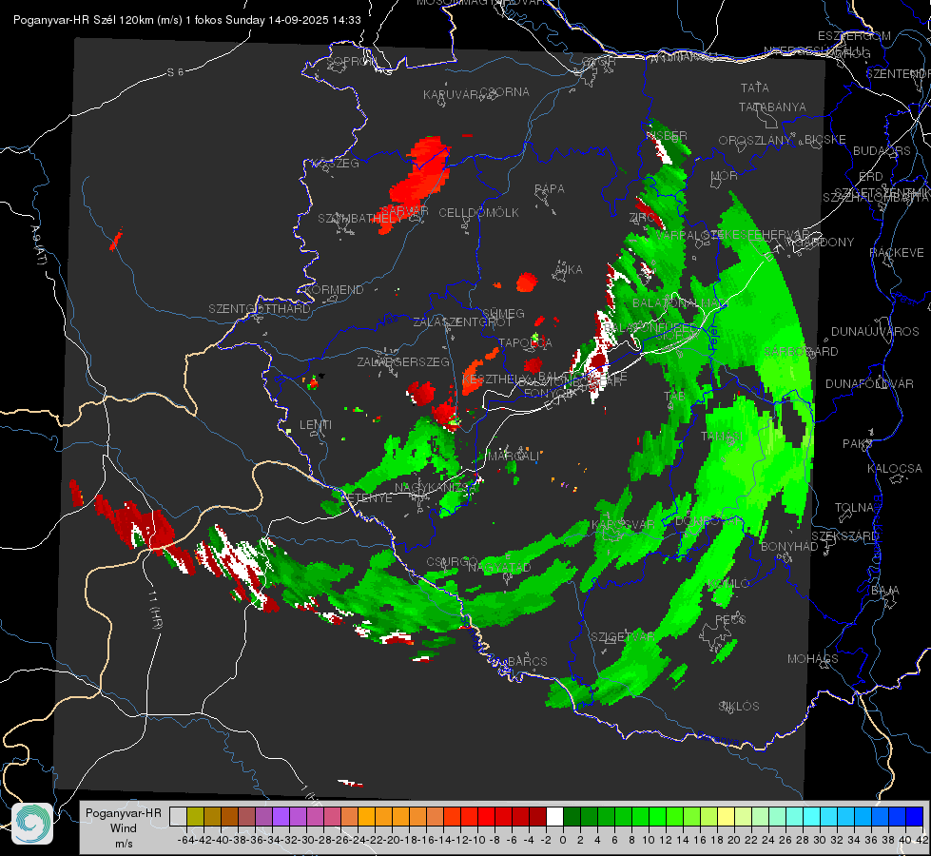Click the LENTI city label
The image size is (931, 856).
(x=316, y=425)
